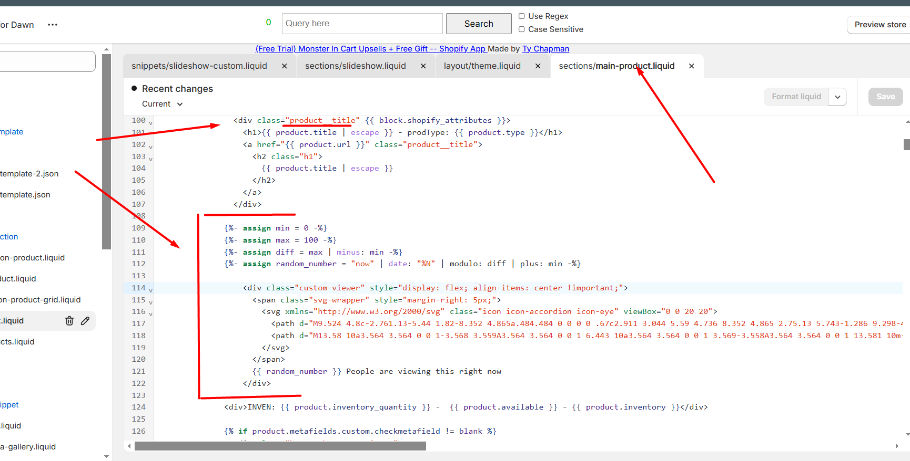Click the left arrow of the editor's horizontal scrollbar
The height and width of the screenshot is (461, 910).
(129, 446)
